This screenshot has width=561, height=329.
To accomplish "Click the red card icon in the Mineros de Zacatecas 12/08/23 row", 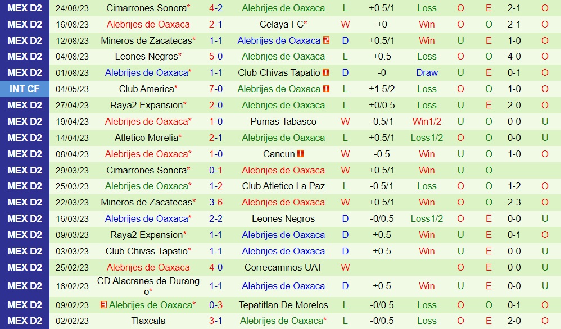I will 326,40.
